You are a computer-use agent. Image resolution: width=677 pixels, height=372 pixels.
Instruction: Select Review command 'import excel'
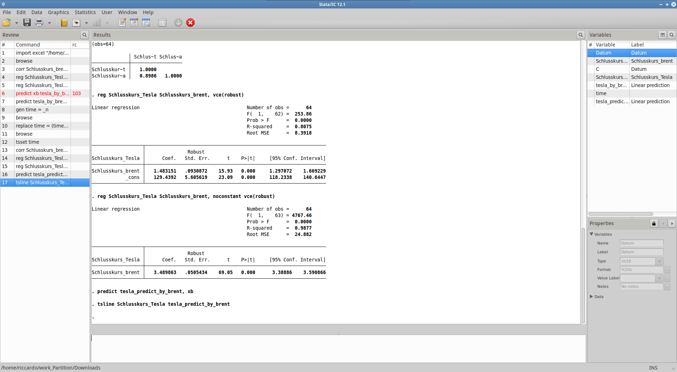45,53
